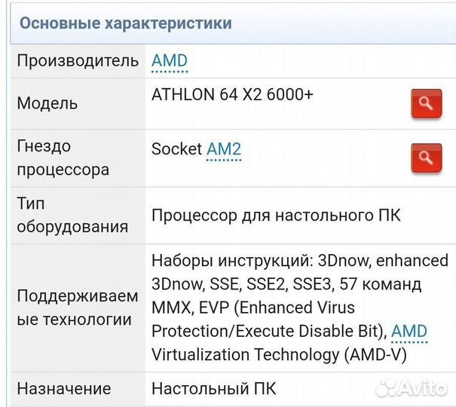
Task: Click the Модель row label
Action: pyautogui.click(x=47, y=104)
